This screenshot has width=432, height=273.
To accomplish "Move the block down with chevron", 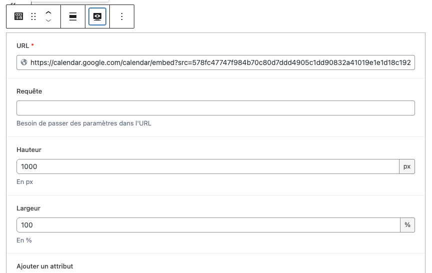I will click(48, 20).
